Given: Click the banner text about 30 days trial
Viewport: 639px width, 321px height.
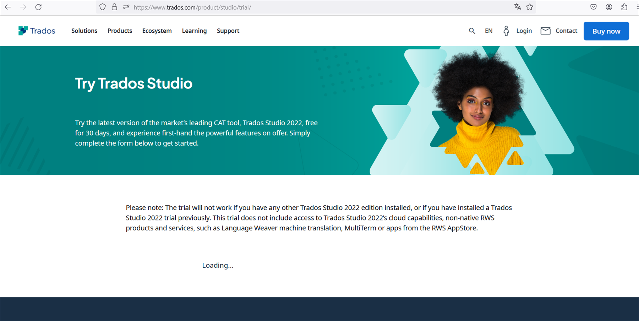Looking at the screenshot, I should (196, 133).
